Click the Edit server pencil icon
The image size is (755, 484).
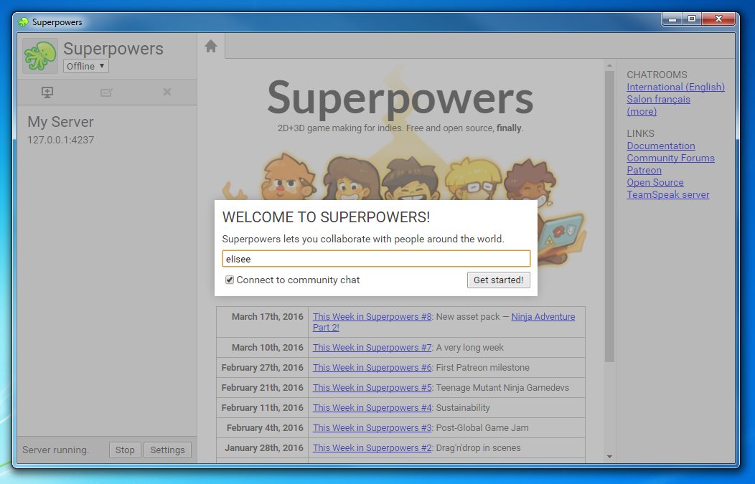tap(106, 92)
